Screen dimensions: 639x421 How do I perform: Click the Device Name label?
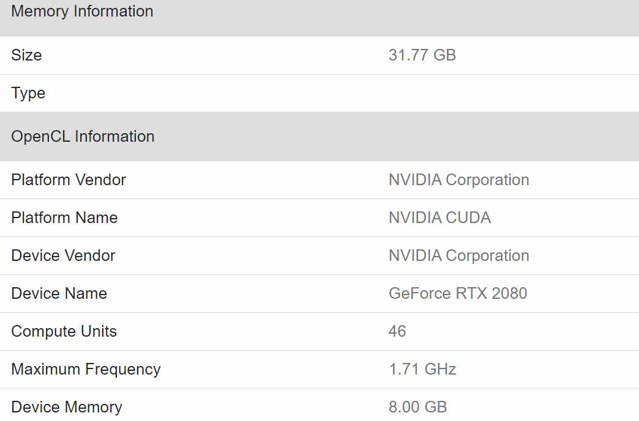(59, 293)
